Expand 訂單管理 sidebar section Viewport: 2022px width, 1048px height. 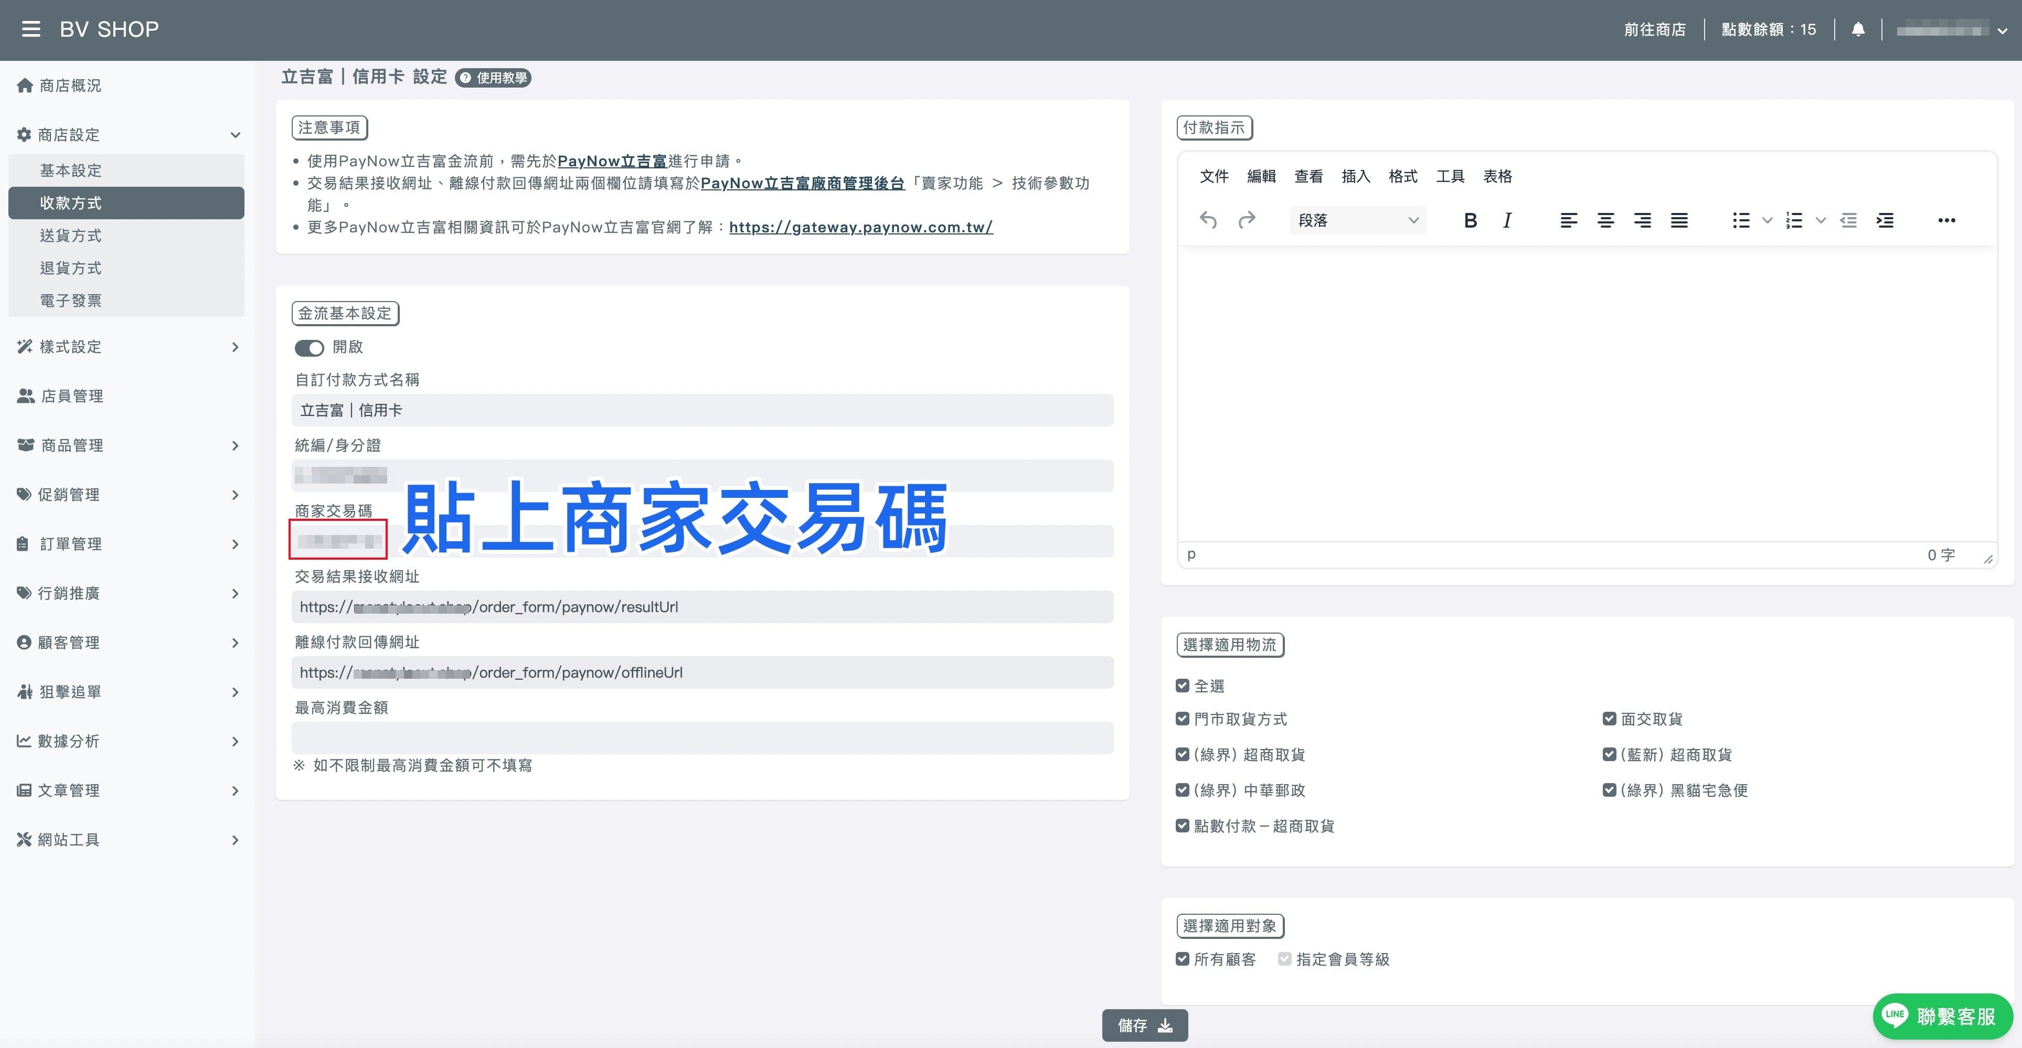coord(127,544)
